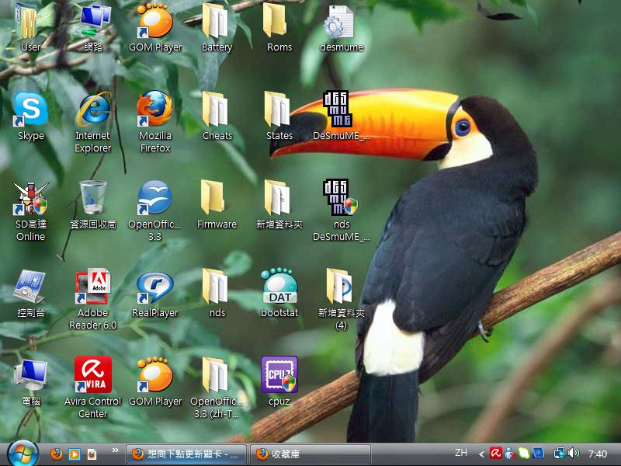
Task: Switch to the 想問下點更新顯卡 Firefox window
Action: pos(188,454)
